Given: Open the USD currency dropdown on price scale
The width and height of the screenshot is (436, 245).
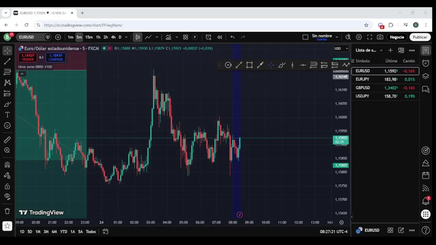Looking at the screenshot, I should pos(341,48).
